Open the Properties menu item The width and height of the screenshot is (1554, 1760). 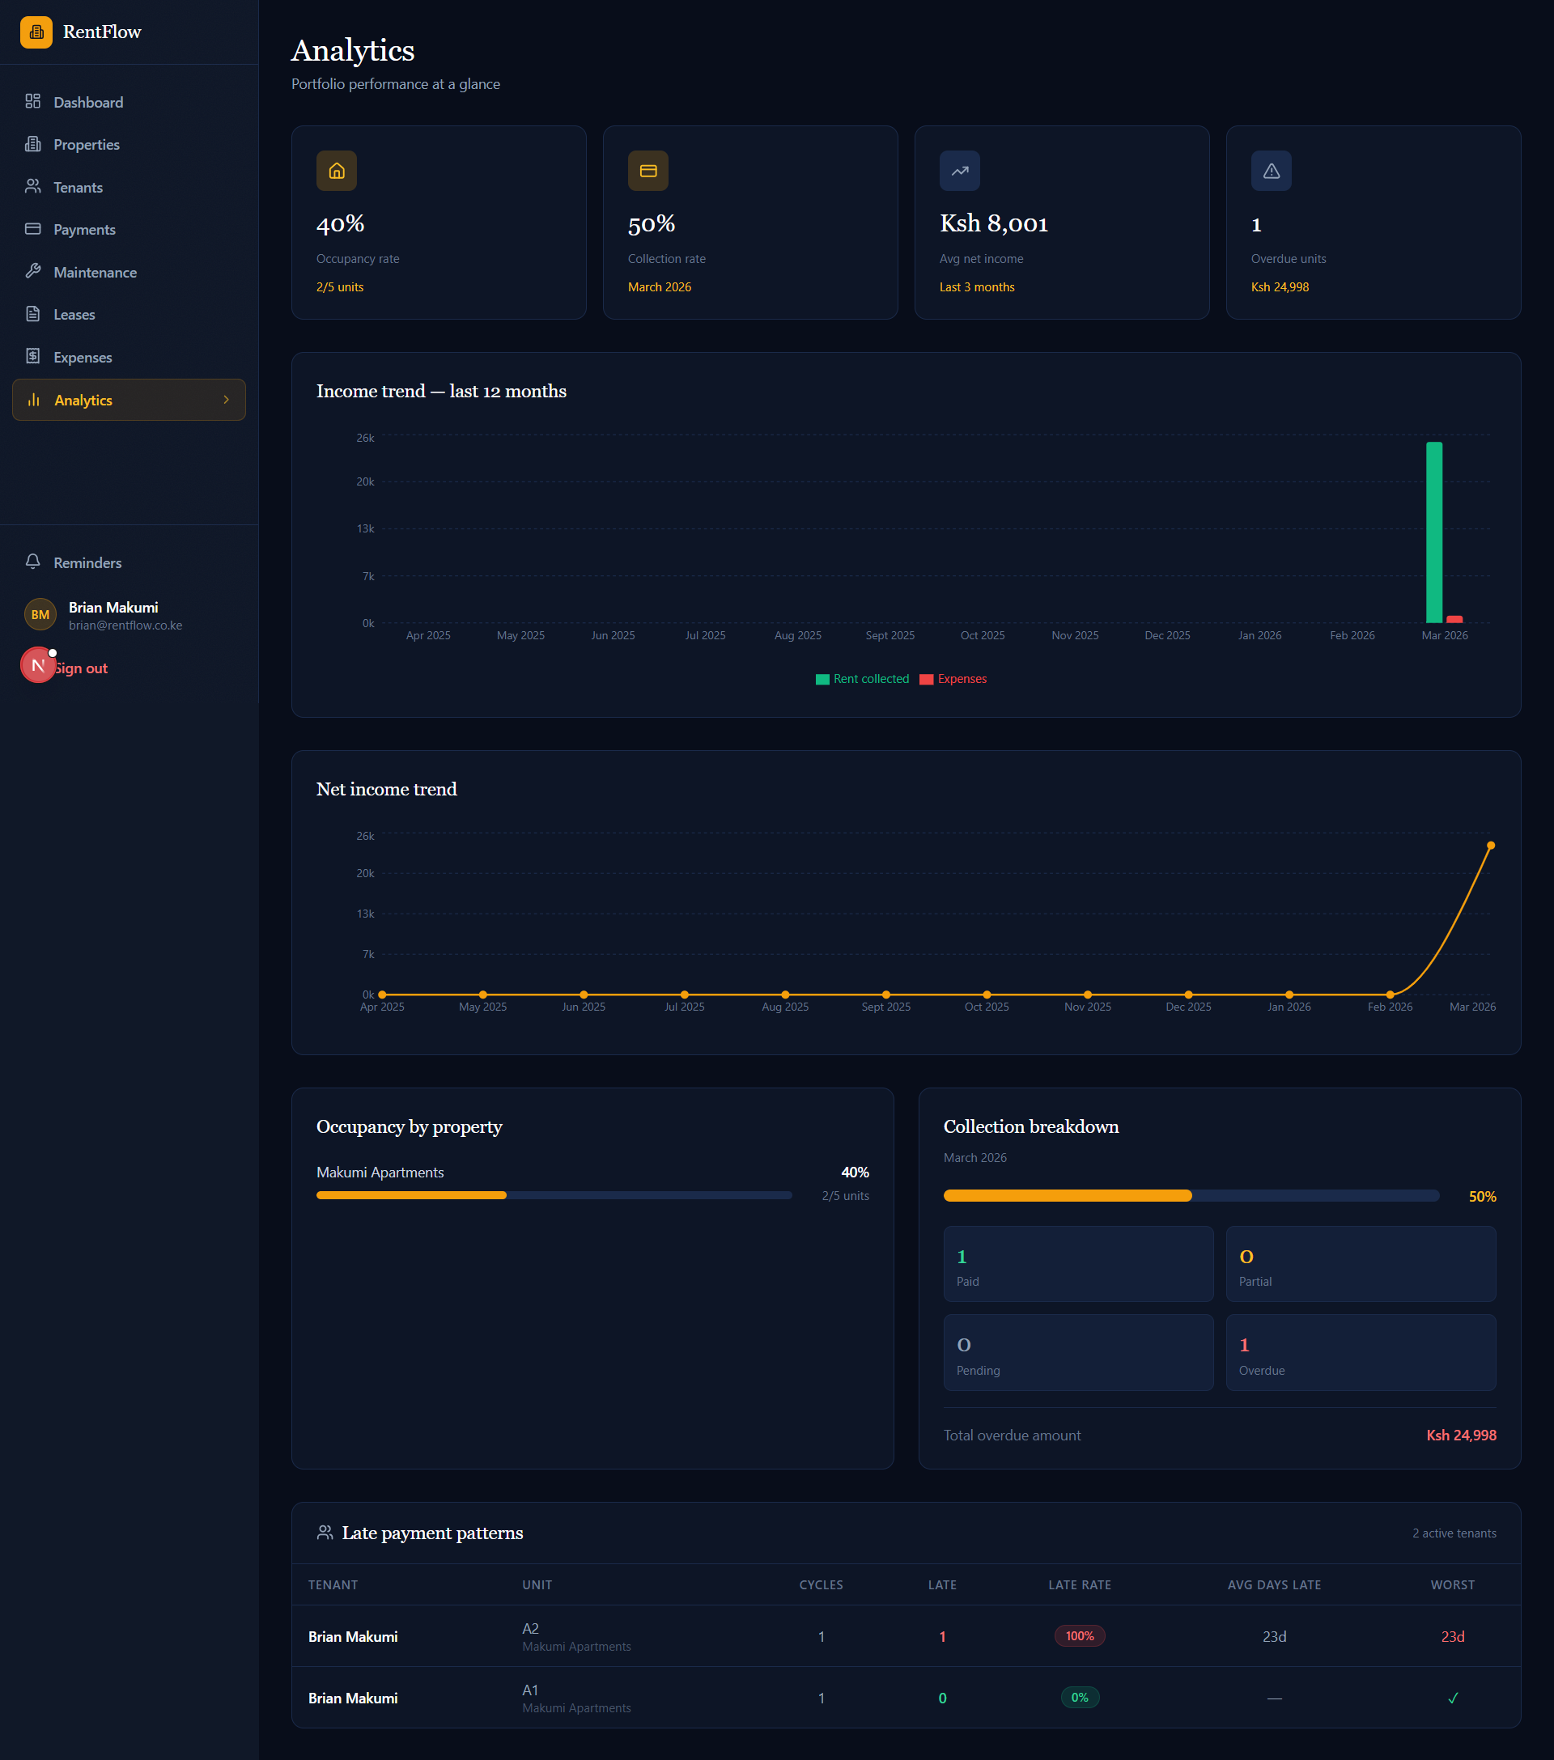click(129, 145)
